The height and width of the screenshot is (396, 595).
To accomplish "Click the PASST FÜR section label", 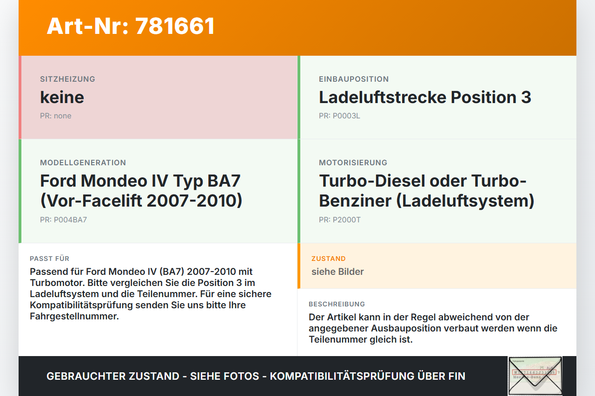I will (49, 259).
